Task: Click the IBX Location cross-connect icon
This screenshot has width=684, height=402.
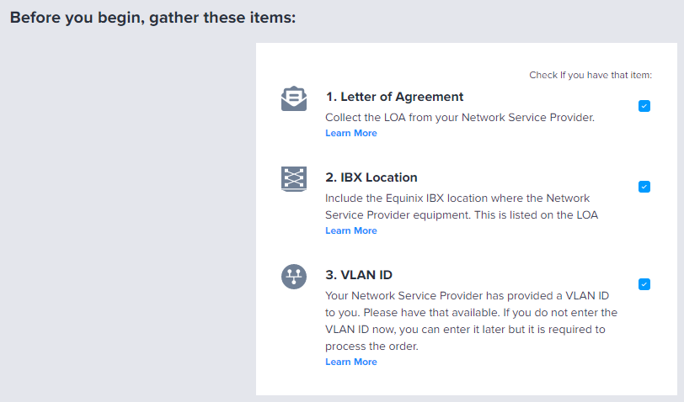Action: tap(294, 178)
